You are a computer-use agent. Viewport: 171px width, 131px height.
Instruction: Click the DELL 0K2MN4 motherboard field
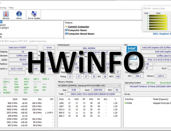coord(89,48)
